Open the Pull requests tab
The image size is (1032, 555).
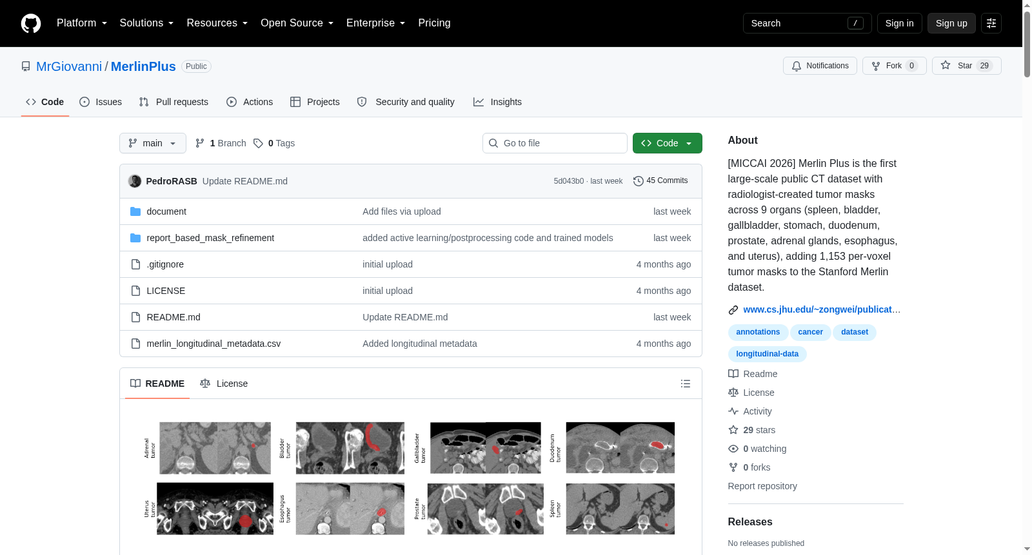(174, 102)
